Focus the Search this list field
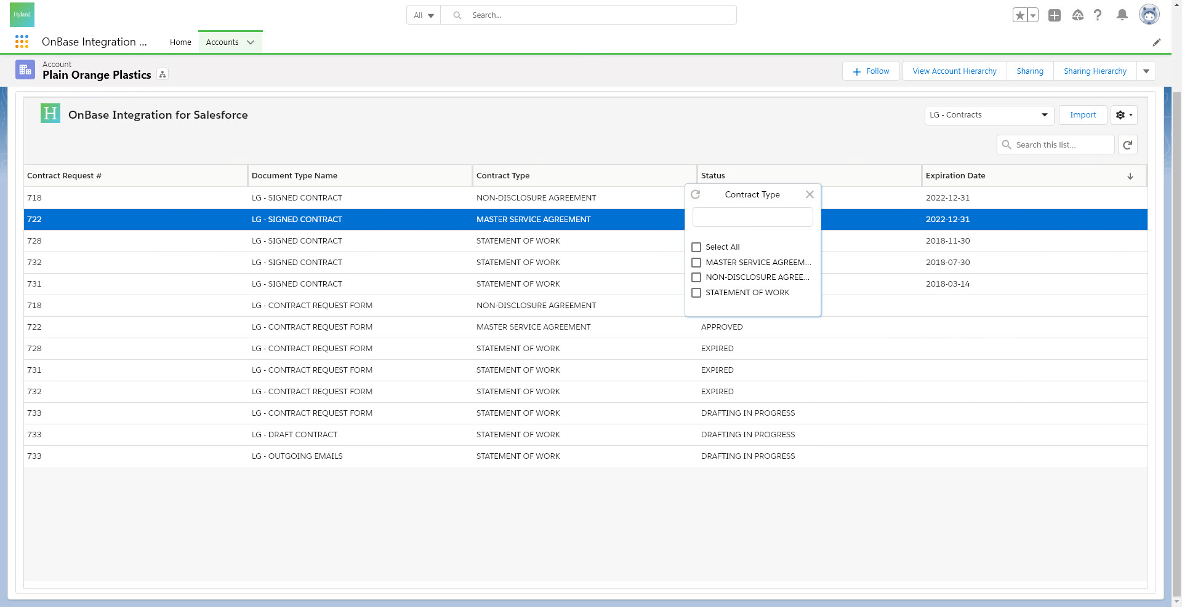Viewport: 1182px width, 607px height. tap(1055, 145)
